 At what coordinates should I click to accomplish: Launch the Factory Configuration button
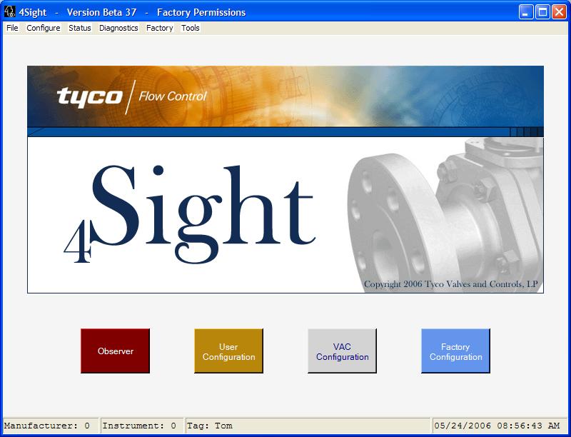click(x=455, y=351)
